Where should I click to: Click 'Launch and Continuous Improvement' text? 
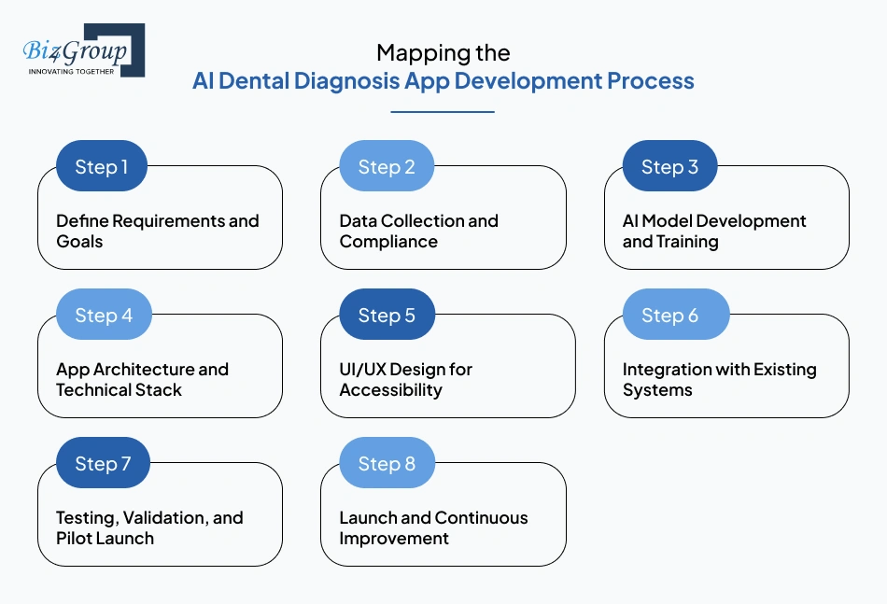coord(433,527)
